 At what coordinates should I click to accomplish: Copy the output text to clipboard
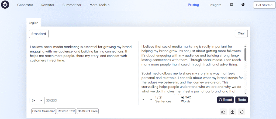click(241, 112)
